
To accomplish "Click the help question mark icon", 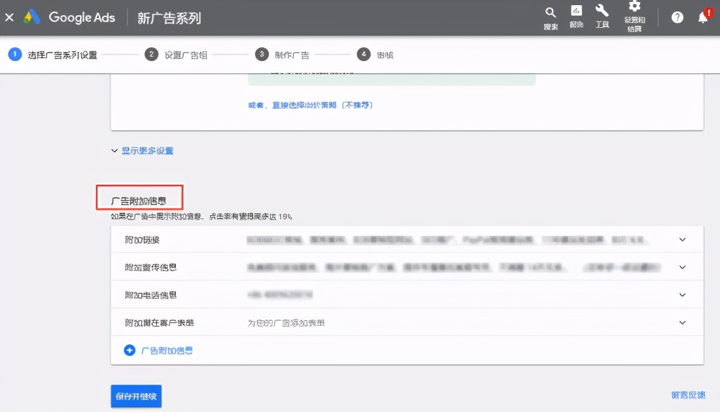I will [677, 17].
